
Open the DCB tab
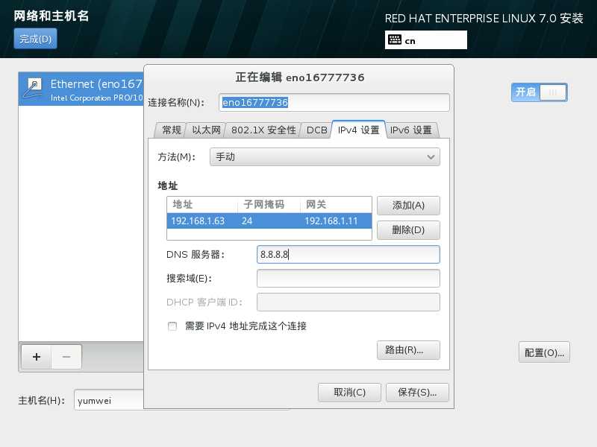pyautogui.click(x=316, y=130)
